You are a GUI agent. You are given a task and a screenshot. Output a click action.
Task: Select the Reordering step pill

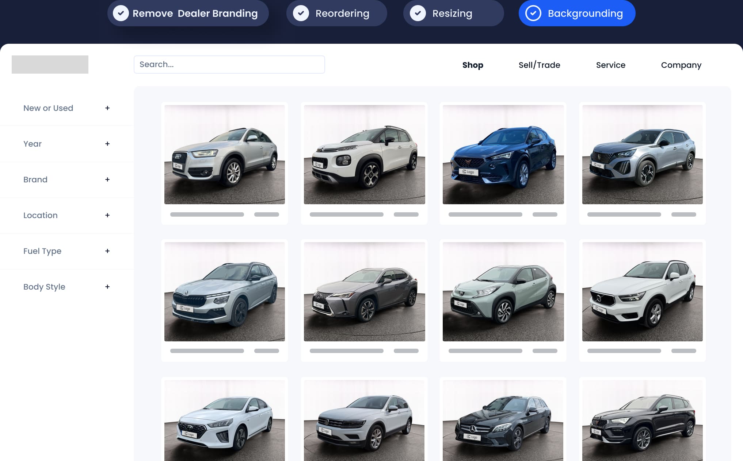336,13
